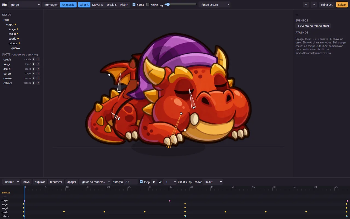This screenshot has height=219, width=350.
Task: Switch to Montagem mode
Action: (51, 5)
